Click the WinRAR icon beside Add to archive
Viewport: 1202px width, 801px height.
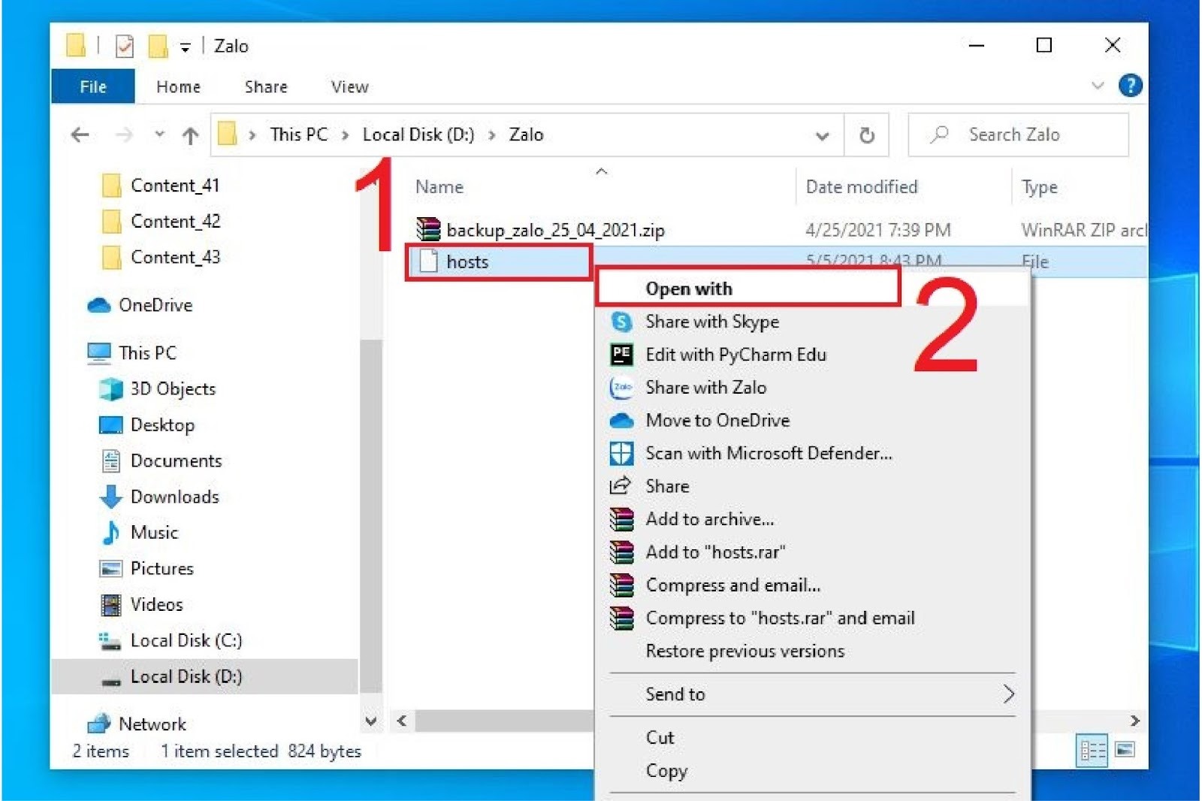[x=621, y=519]
